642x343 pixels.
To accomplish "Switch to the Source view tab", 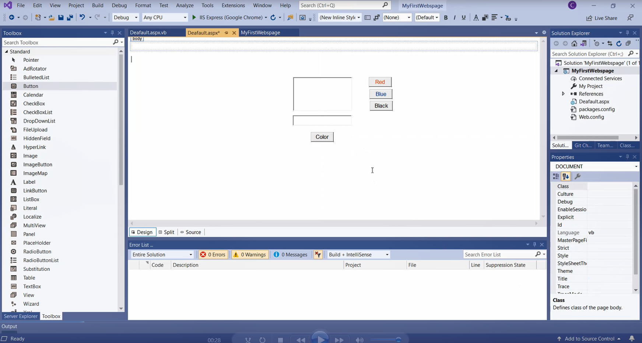I will click(190, 232).
